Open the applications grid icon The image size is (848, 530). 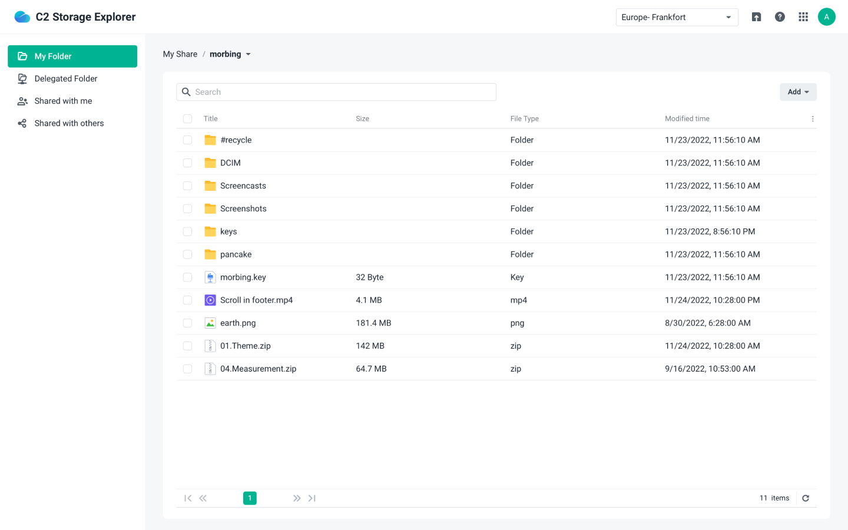pos(803,16)
